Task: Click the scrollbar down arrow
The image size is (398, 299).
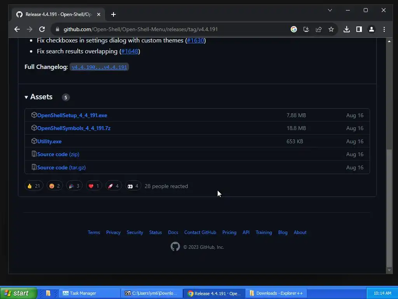Action: coord(389,270)
